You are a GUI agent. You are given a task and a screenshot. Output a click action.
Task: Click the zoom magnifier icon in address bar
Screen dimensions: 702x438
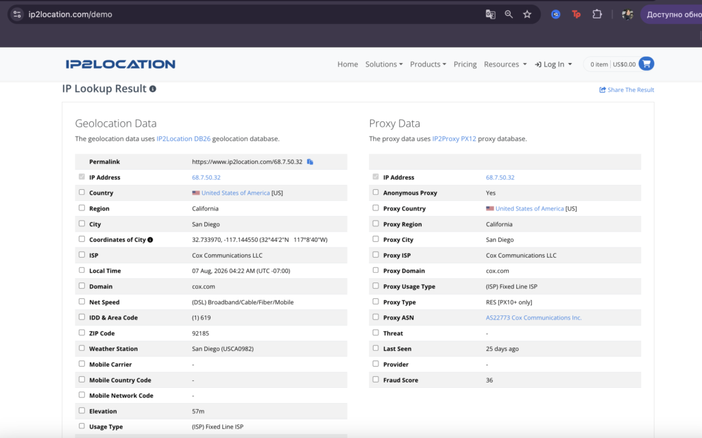tap(509, 14)
